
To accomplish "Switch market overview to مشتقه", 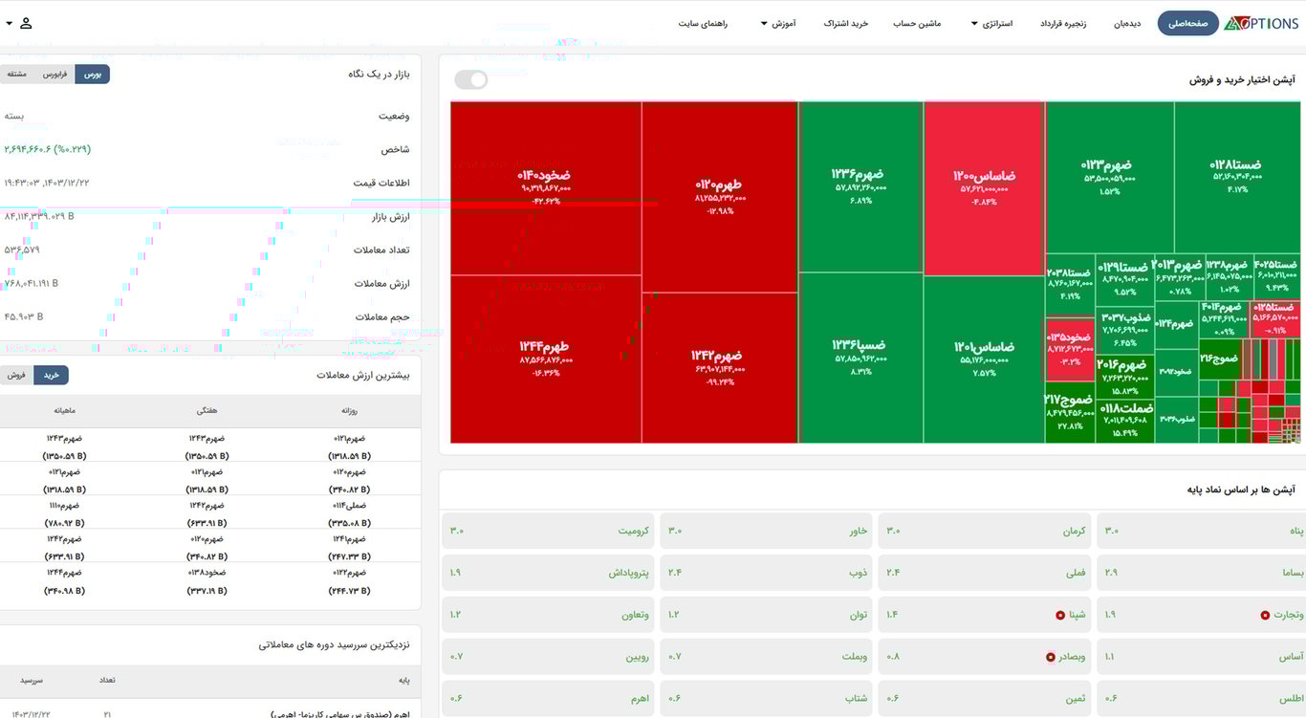I will pyautogui.click(x=16, y=75).
